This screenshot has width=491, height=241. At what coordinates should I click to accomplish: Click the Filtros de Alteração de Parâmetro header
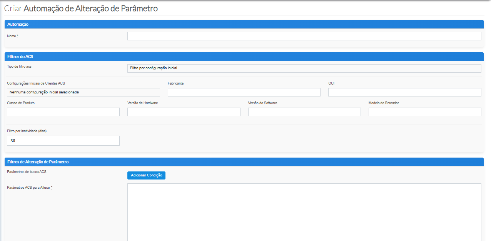(244, 162)
